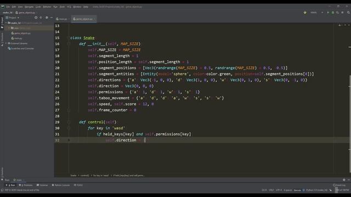Click 4 spaces indent setting in status bar

288,190
